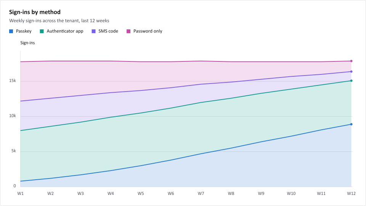Select the Passkey W12 end data point
This screenshot has height=206, width=366.
[351, 124]
